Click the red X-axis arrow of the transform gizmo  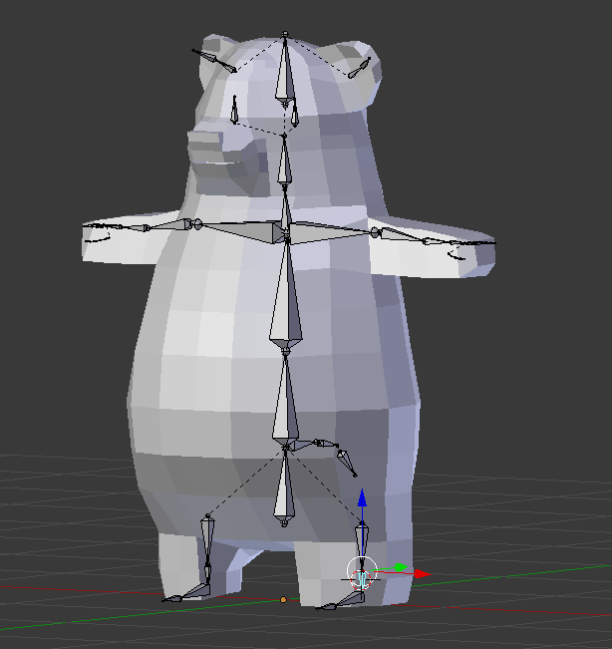click(x=422, y=573)
